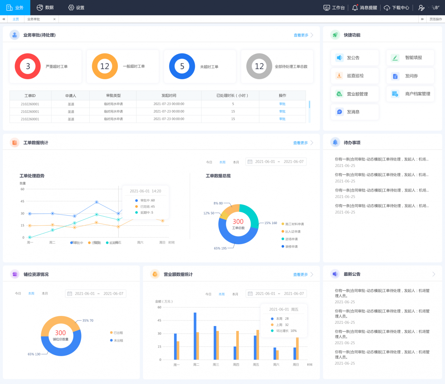Select 本月 filter in 工单数据统计
Image resolution: width=445 pixels, height=384 pixels.
(236, 162)
